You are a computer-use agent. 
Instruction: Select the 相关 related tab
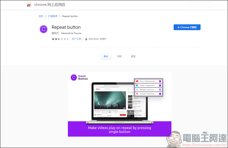(x=133, y=56)
